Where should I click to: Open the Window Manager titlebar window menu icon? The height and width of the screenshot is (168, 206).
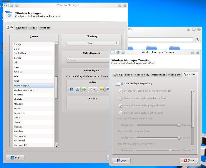click(x=6, y=5)
